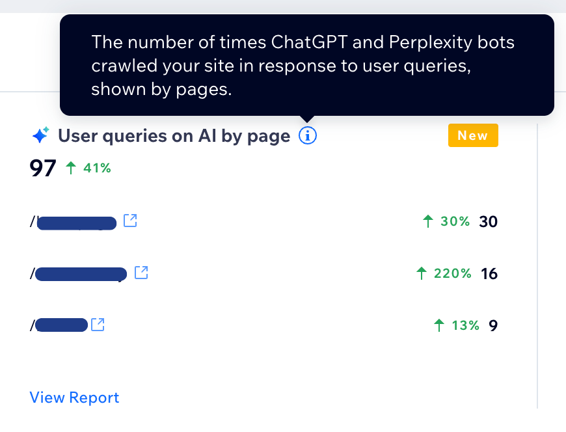Image resolution: width=566 pixels, height=432 pixels.
Task: Click the external link icon on the first page row
Action: 130,221
